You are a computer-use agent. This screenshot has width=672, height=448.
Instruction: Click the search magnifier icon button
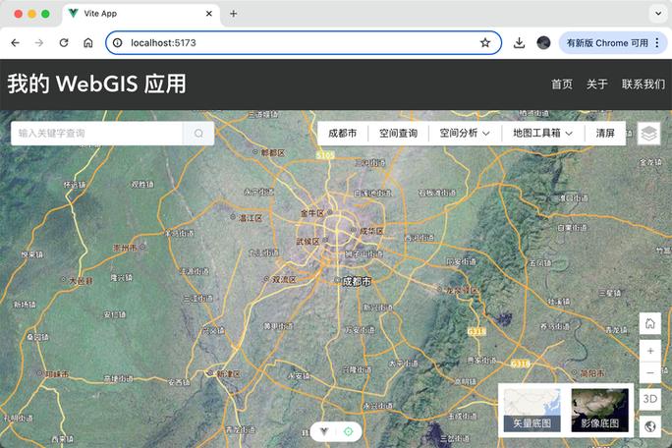point(198,134)
